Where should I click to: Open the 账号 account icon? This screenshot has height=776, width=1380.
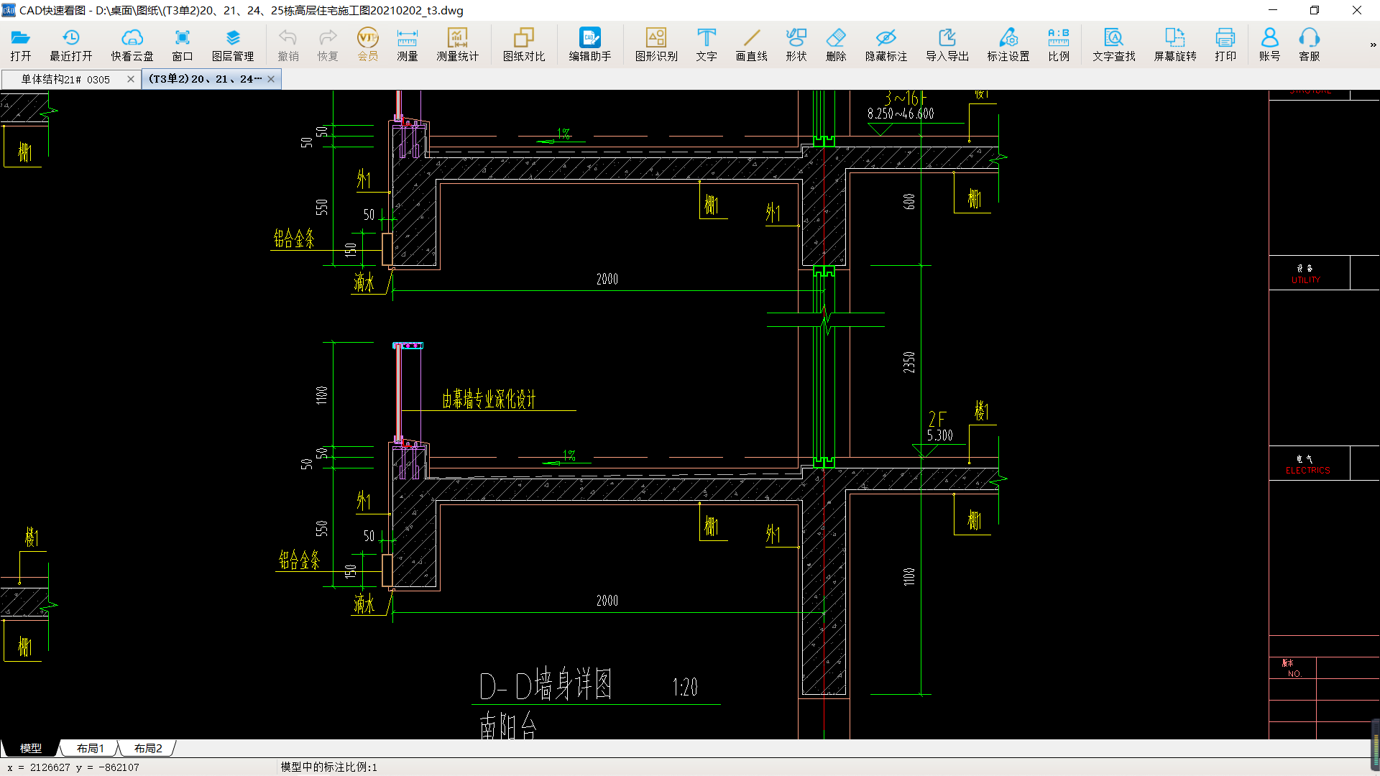(1270, 45)
